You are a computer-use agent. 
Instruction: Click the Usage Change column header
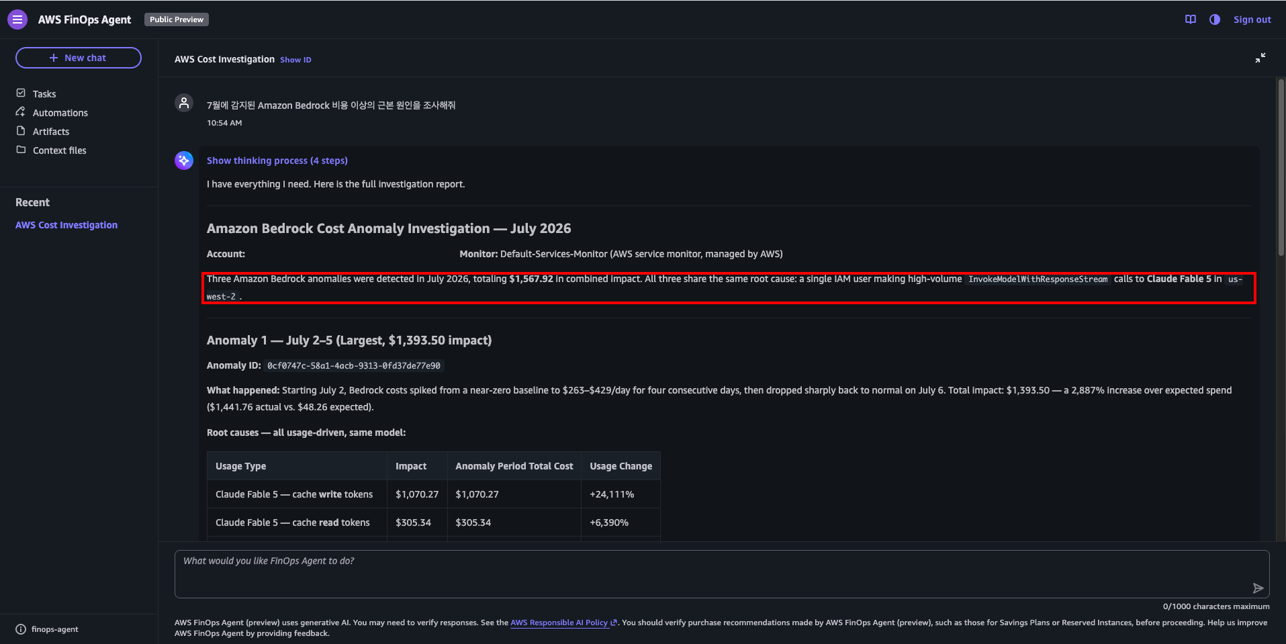(621, 466)
